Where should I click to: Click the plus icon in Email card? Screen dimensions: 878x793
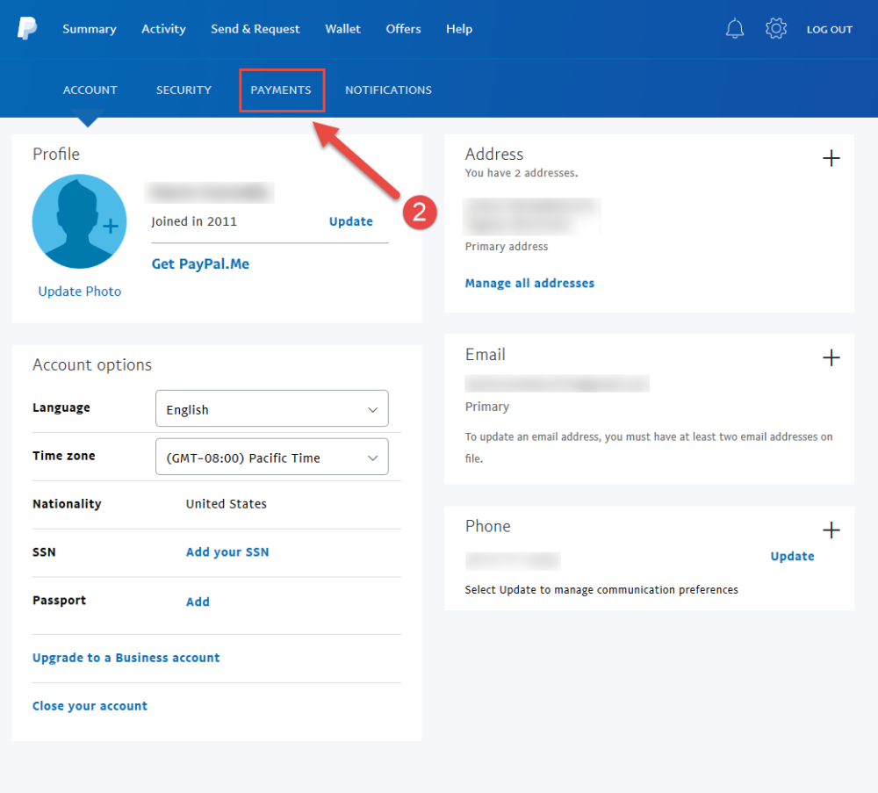point(831,357)
